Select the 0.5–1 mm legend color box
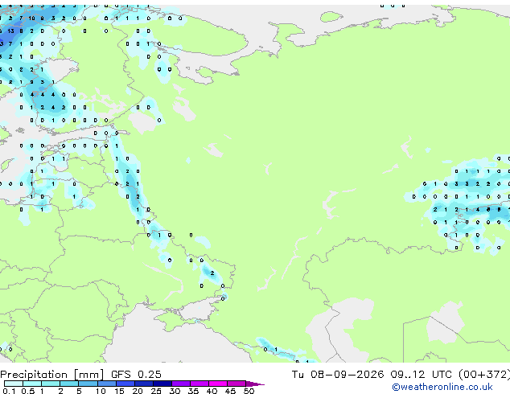The image size is (510, 394). pos(32,384)
